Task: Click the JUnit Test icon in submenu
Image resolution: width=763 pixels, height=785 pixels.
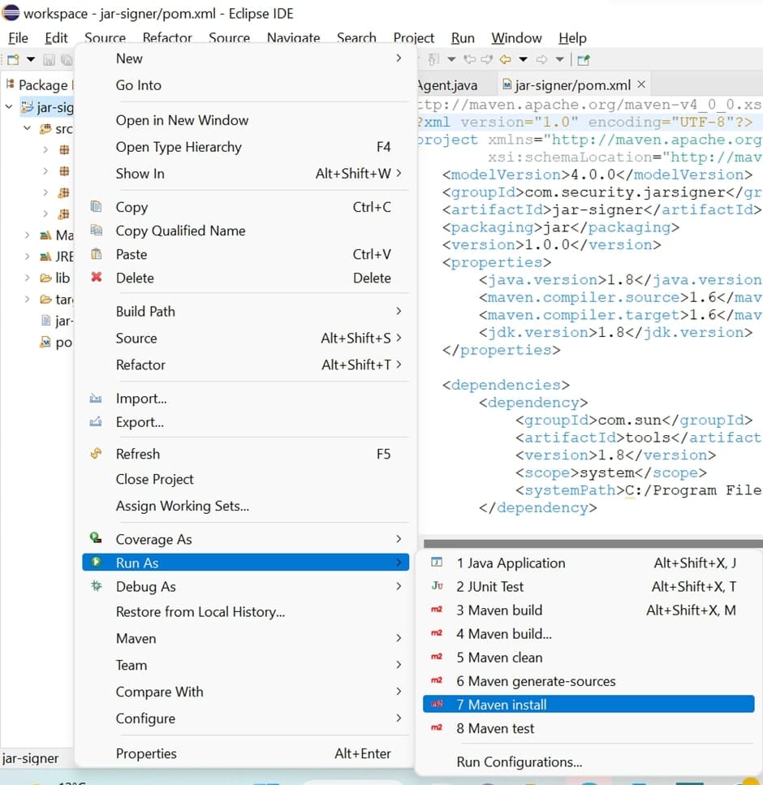Action: (x=437, y=586)
